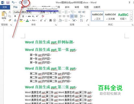Apply text effects with outlined A icon

click(x=15, y=20)
